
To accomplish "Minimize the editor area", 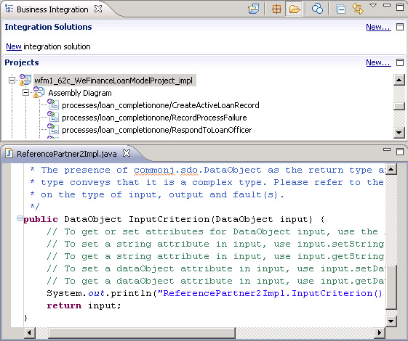I will point(387,149).
